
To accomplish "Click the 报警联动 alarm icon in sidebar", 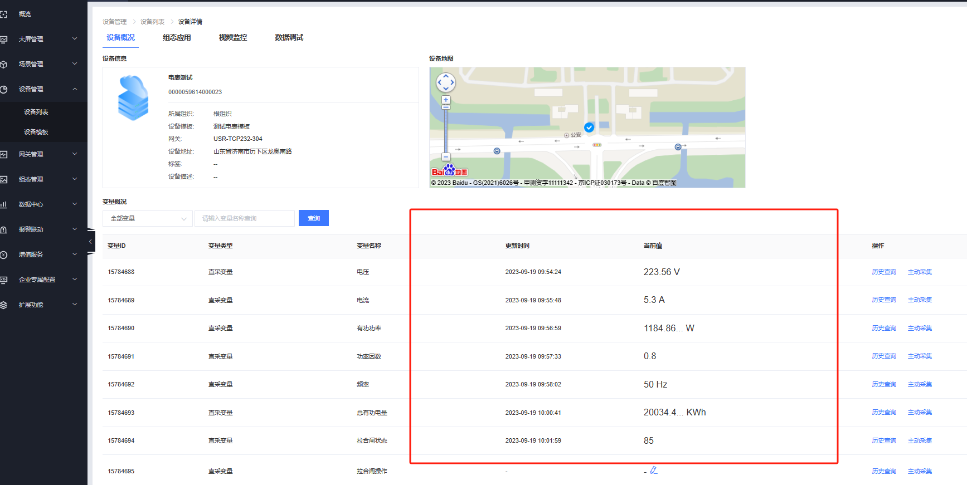I will coord(4,229).
